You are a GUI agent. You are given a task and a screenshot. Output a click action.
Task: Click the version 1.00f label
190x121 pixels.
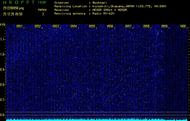click(x=42, y=2)
